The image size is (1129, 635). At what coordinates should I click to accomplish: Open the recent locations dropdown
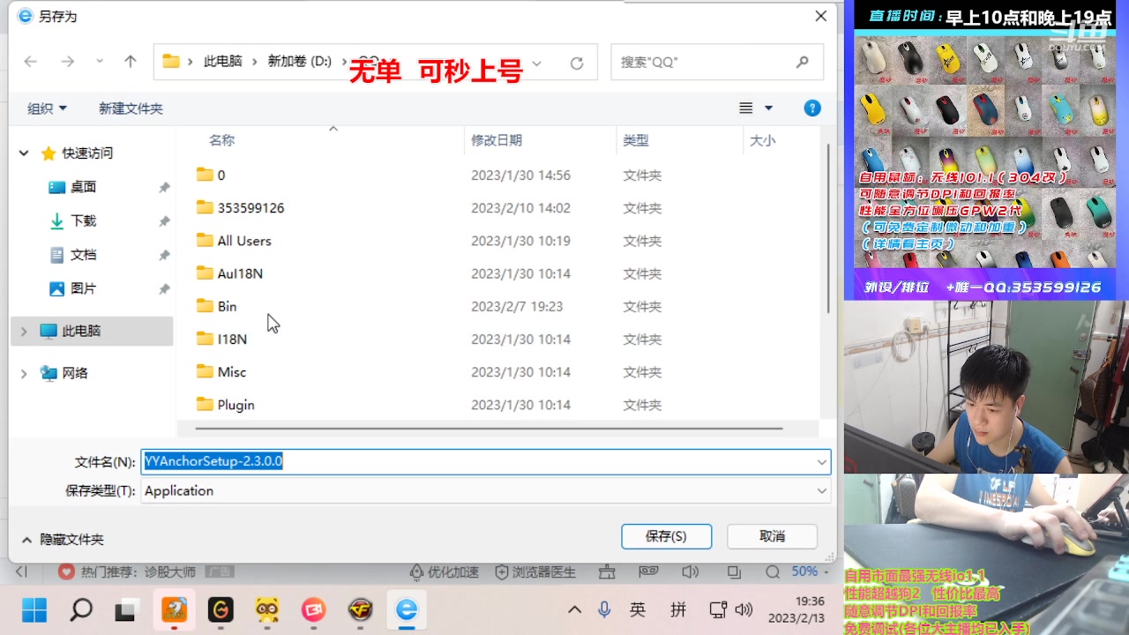point(100,62)
